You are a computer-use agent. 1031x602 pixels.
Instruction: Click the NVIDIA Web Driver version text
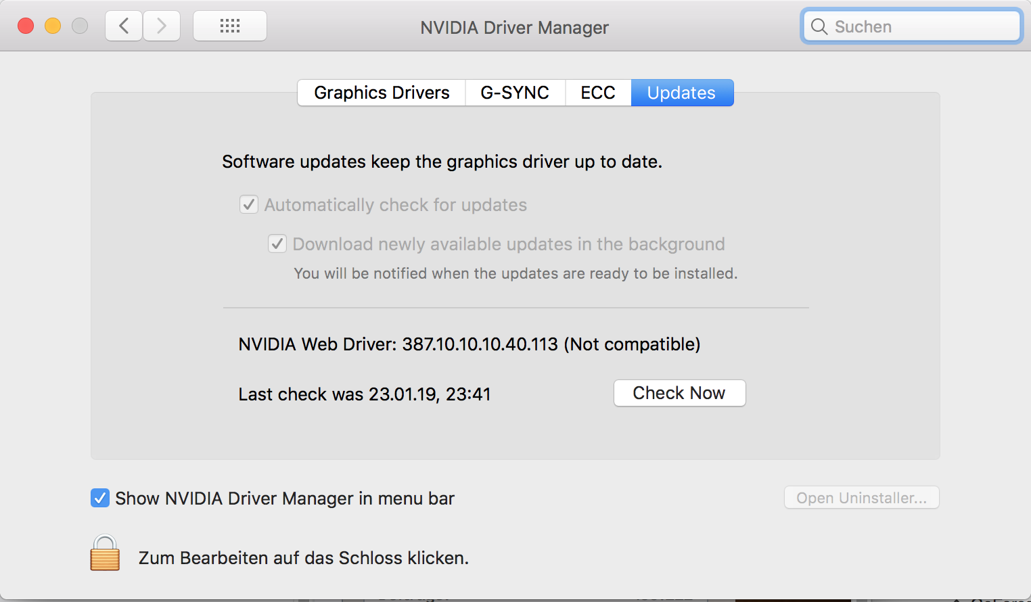tap(469, 344)
